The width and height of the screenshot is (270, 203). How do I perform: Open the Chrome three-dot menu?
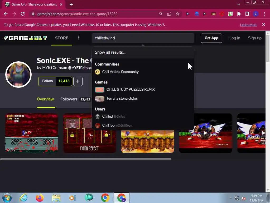pyautogui.click(x=264, y=14)
